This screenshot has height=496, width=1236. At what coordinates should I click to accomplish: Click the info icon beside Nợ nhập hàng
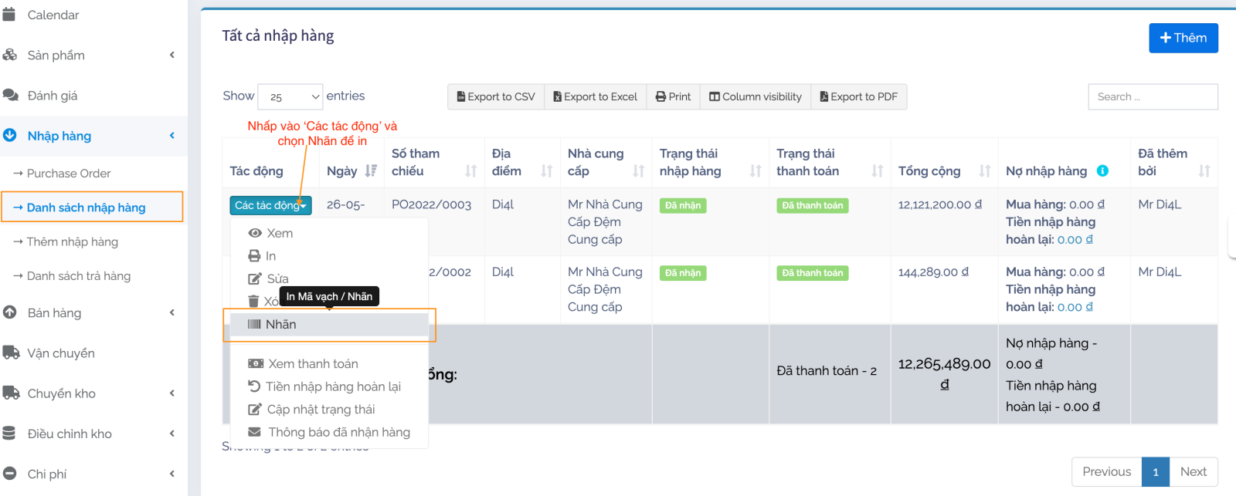[x=1102, y=170]
